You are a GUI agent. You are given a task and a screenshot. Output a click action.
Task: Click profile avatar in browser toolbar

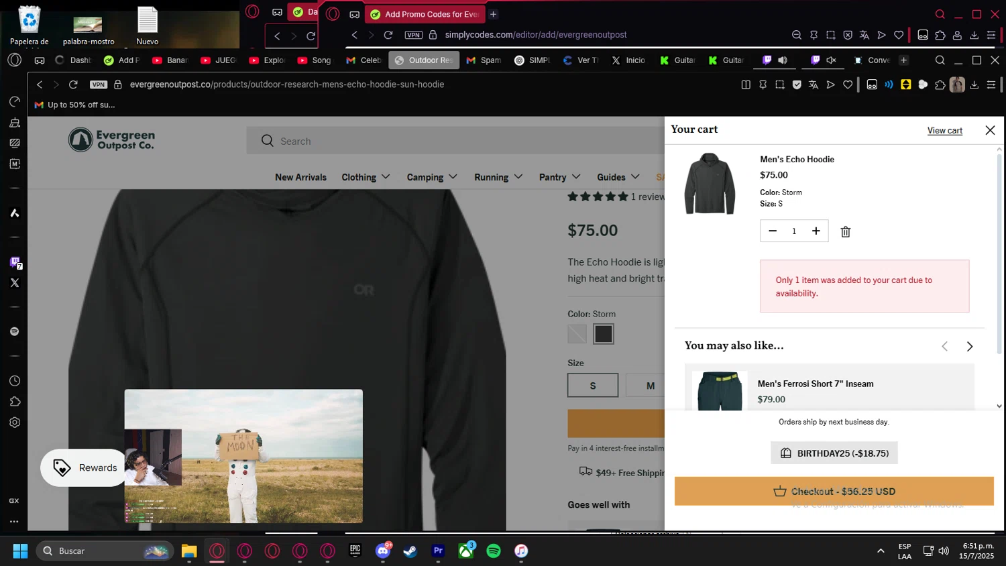point(957,84)
